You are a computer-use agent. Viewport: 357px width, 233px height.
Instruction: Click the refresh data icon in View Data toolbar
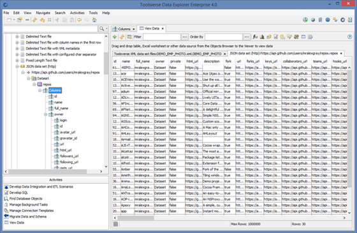(x=122, y=37)
